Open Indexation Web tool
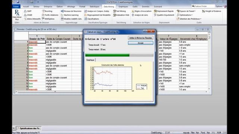This screenshot has width=239, height=134. [x=121, y=15]
